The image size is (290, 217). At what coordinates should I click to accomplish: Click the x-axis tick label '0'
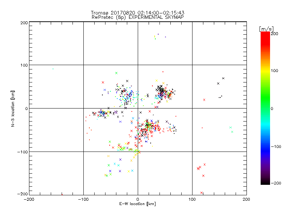(x=138, y=199)
